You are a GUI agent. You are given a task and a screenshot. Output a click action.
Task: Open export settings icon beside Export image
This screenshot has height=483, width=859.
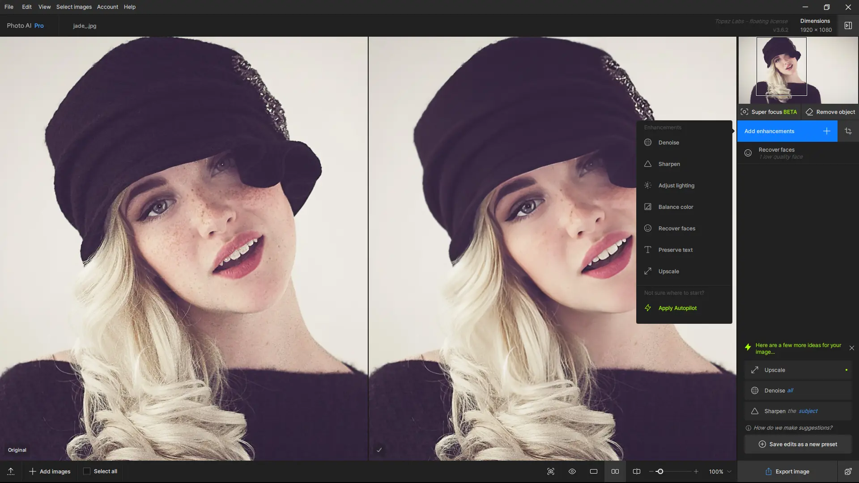848,471
